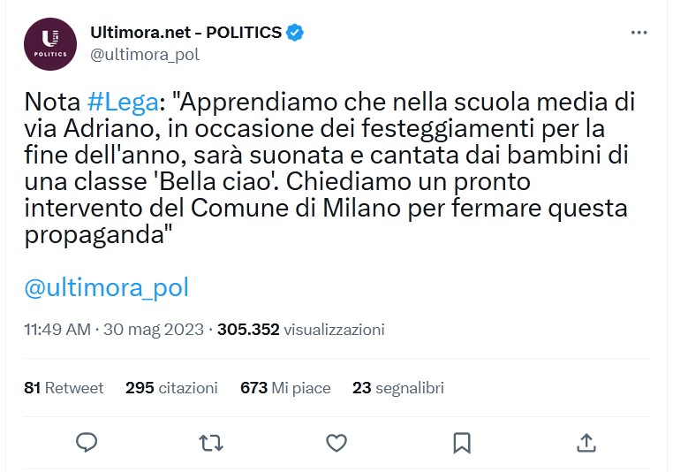Click the @ultimora_pol handle under the name

145,54
